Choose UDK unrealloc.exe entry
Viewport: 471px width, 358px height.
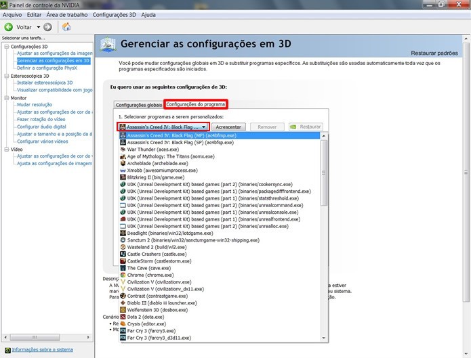click(220, 226)
